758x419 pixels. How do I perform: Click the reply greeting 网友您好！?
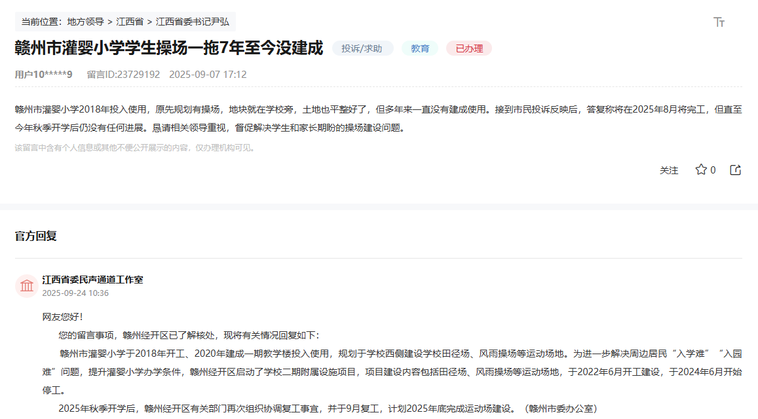pyautogui.click(x=63, y=317)
